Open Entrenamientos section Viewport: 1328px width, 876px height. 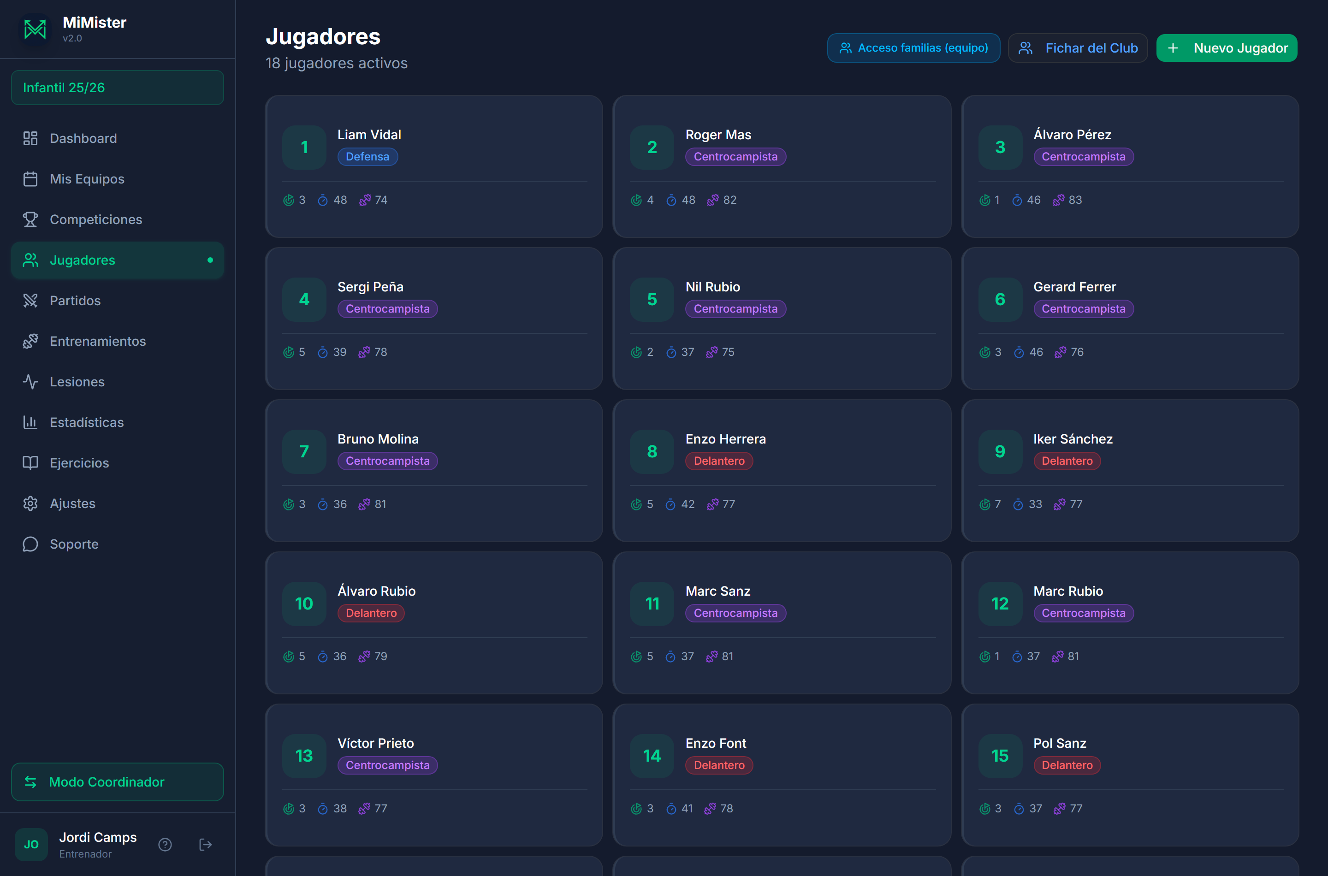[117, 341]
